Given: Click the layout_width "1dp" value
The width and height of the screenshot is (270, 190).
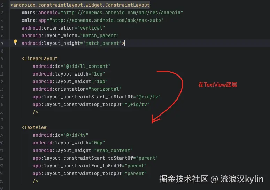Looking at the screenshot, I should click(x=98, y=74).
